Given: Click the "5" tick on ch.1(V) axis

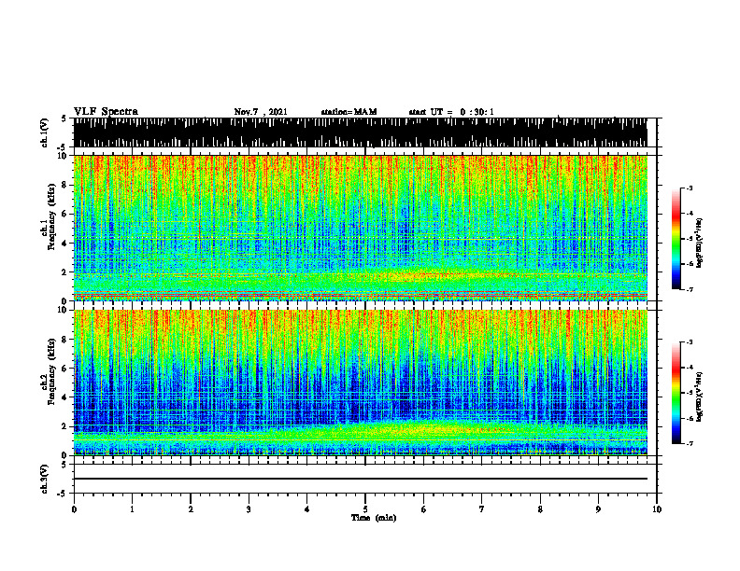Looking at the screenshot, I should [64, 118].
